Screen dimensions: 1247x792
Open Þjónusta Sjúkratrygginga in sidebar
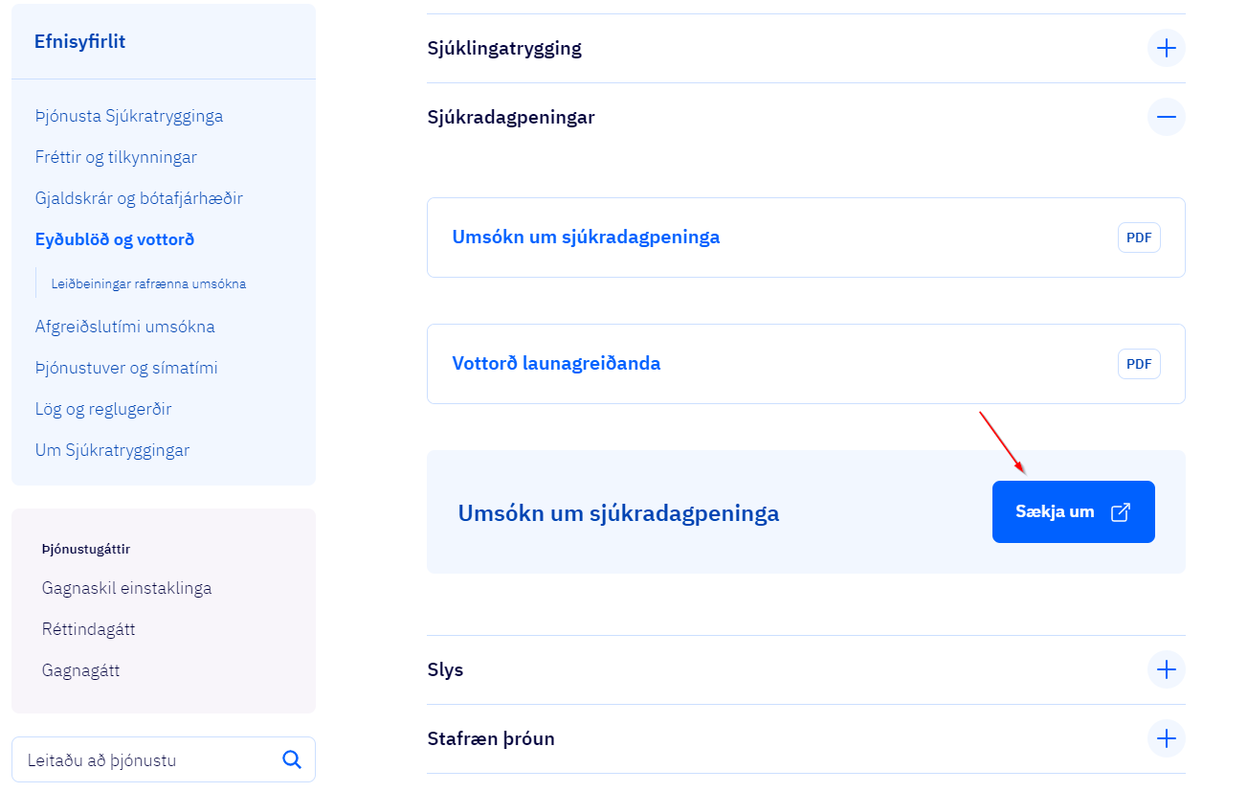pyautogui.click(x=129, y=116)
